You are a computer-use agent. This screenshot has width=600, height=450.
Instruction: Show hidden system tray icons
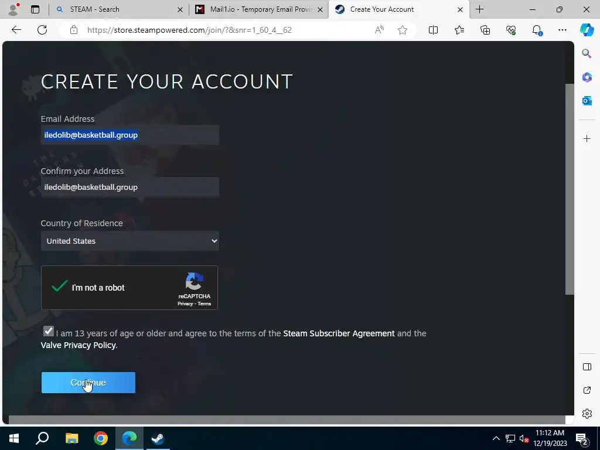click(x=496, y=438)
